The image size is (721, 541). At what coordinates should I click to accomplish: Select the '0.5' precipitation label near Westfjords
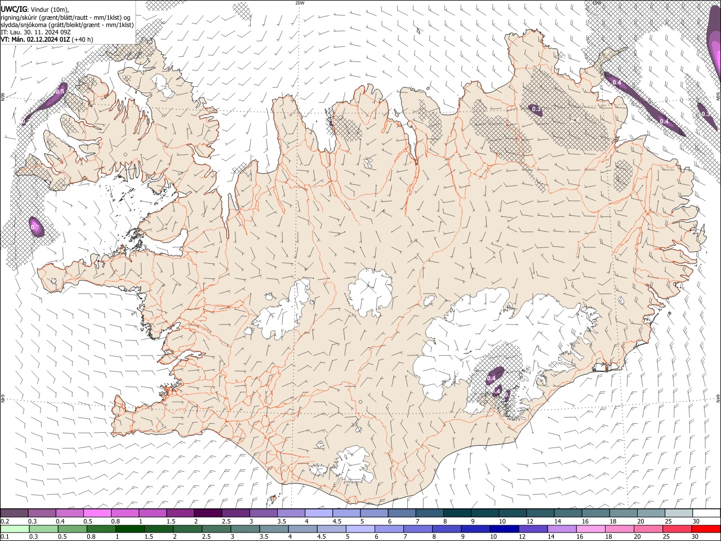(61, 91)
